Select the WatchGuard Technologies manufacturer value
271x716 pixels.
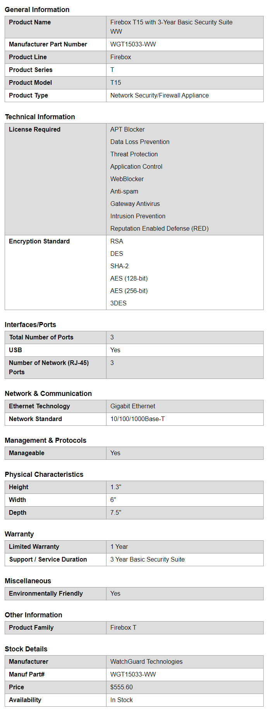(x=146, y=662)
